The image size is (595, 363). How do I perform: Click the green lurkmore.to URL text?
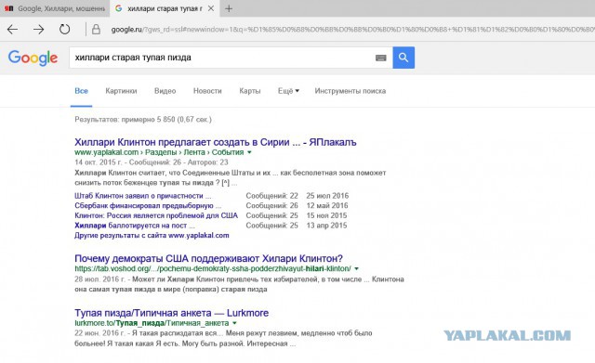[152, 323]
